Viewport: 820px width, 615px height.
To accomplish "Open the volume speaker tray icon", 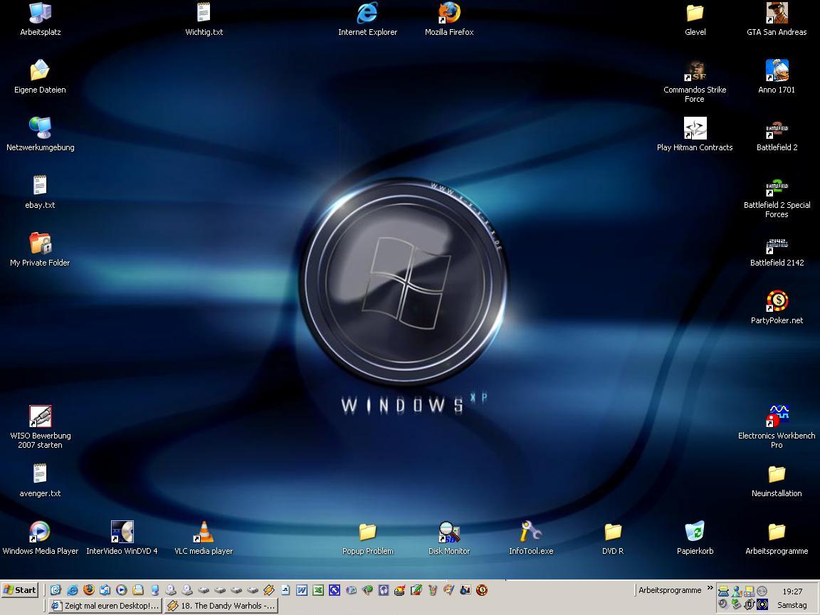I will (724, 604).
